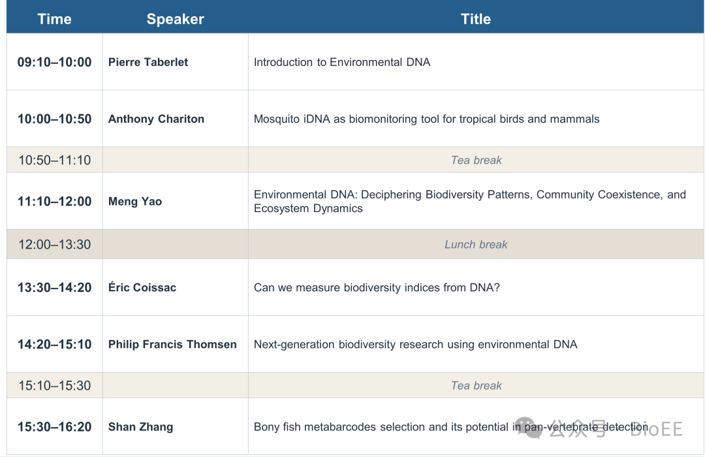Viewport: 705px width, 457px height.
Task: Click the Lunch break row label
Action: [x=476, y=244]
